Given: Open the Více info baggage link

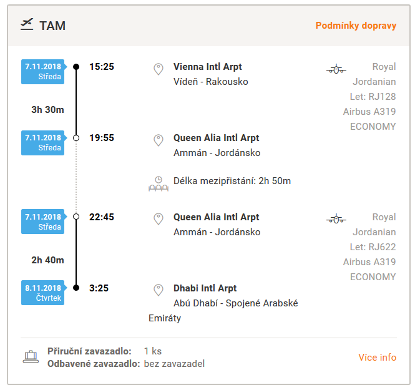Looking at the screenshot, I should tap(378, 358).
